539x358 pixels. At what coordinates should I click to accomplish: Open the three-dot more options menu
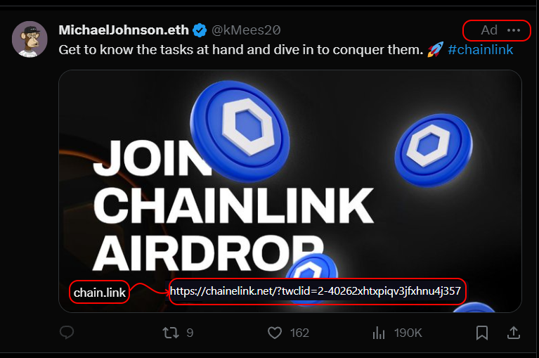514,30
